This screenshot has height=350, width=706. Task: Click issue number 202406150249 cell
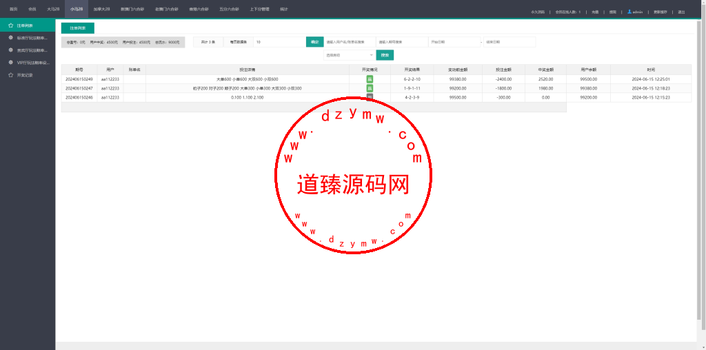click(79, 79)
